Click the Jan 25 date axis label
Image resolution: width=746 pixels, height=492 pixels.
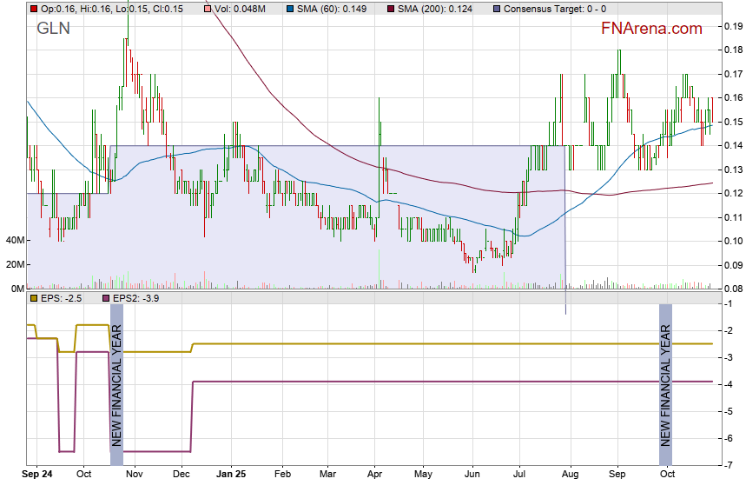coord(231,475)
